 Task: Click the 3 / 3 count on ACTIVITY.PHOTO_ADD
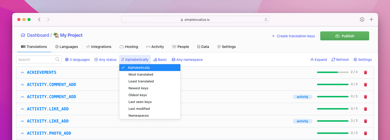click(x=354, y=133)
